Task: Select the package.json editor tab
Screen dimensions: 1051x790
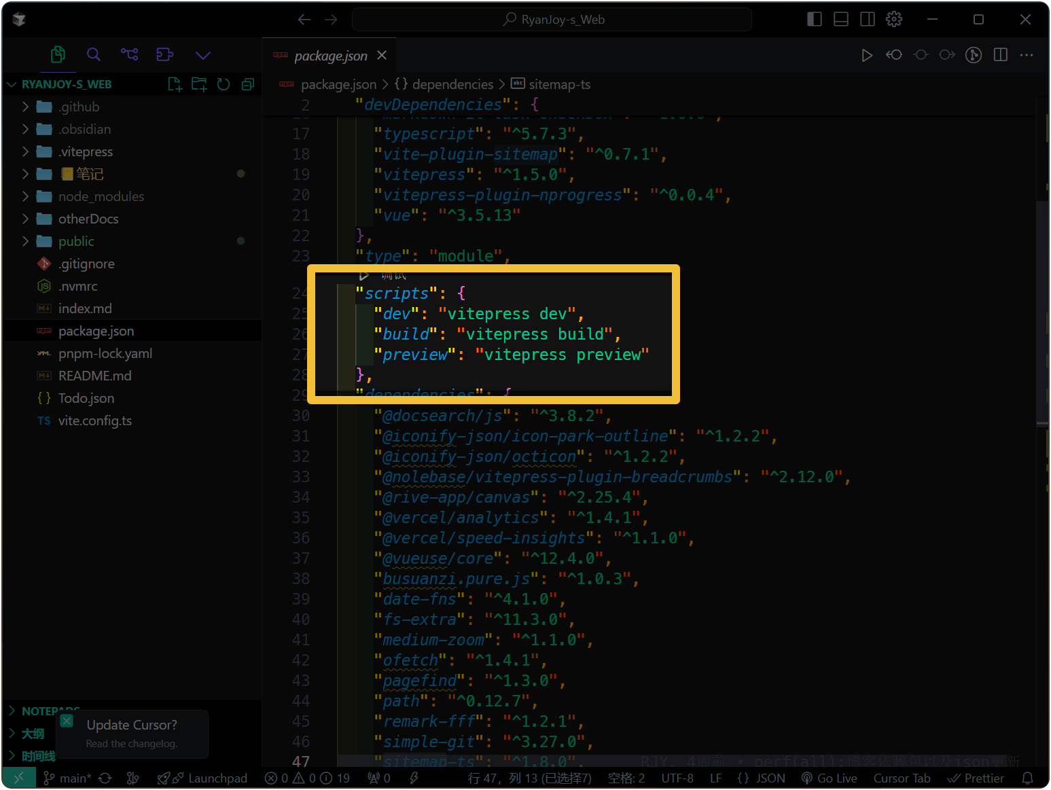Action: click(330, 56)
